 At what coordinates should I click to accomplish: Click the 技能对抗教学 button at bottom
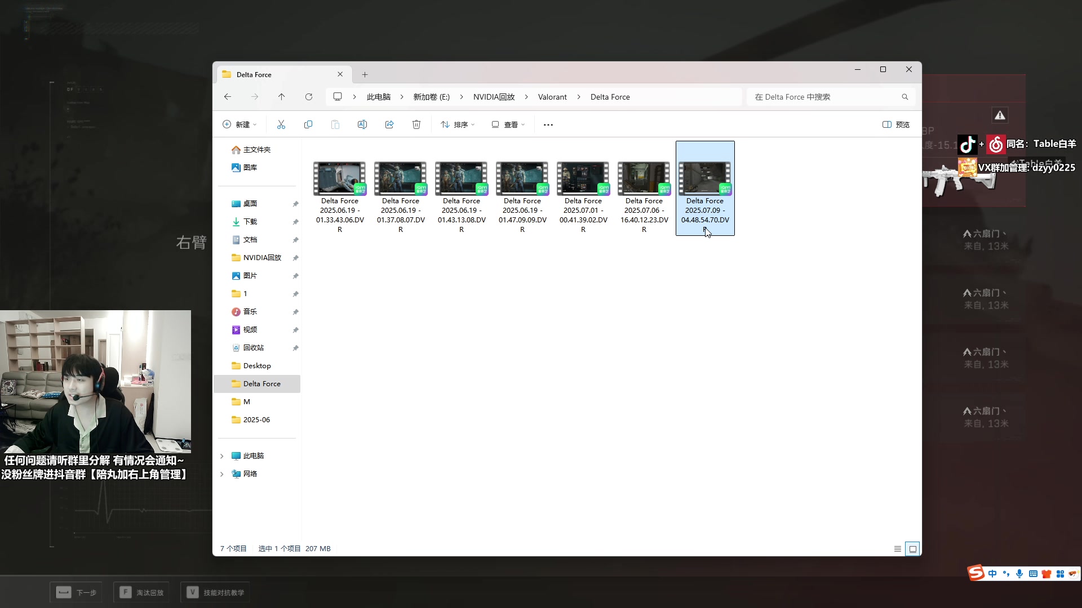[x=215, y=592]
